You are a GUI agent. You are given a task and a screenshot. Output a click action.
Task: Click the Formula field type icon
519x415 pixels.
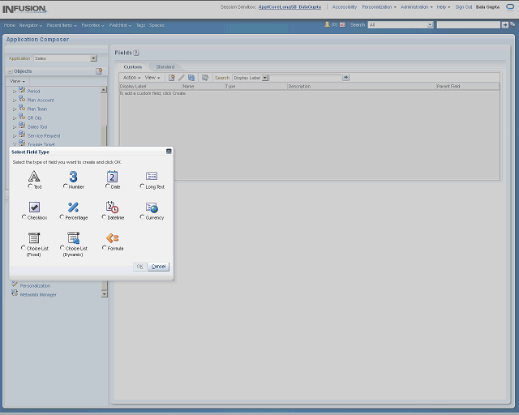pyautogui.click(x=112, y=238)
